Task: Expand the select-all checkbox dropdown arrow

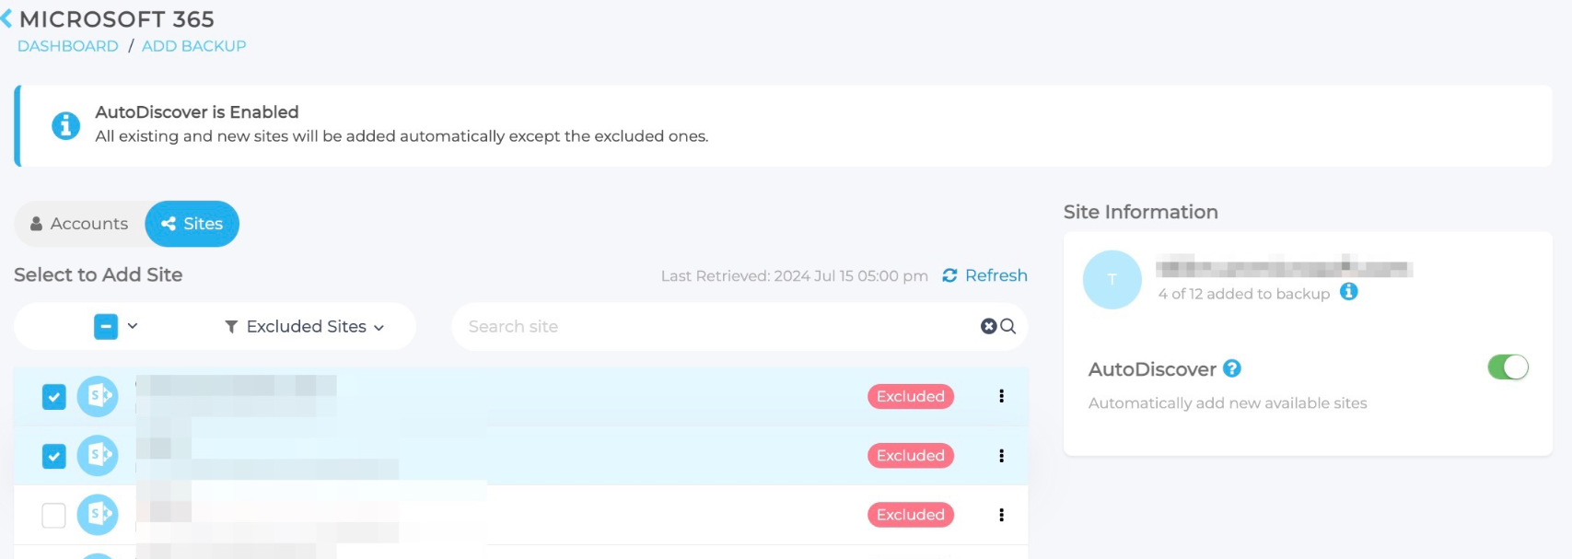Action: (x=133, y=326)
